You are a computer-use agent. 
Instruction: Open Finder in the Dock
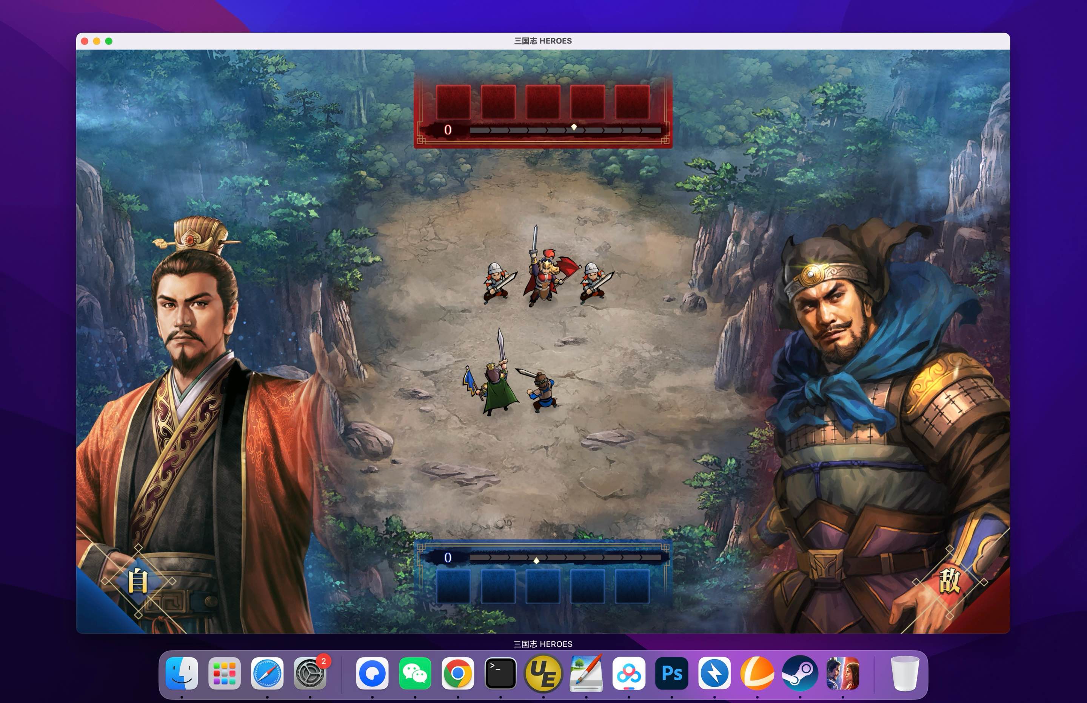click(182, 673)
